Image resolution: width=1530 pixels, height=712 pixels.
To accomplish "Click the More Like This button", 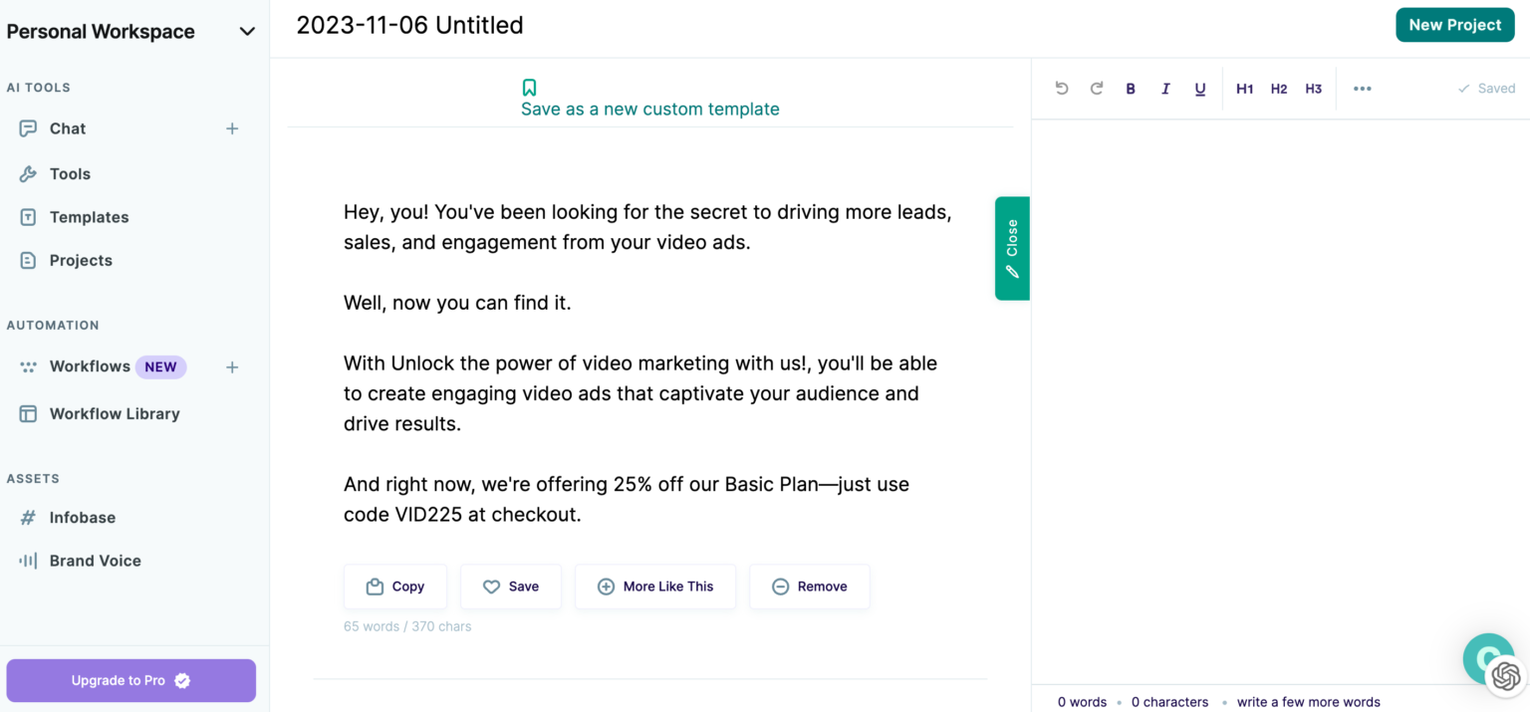I will click(655, 587).
